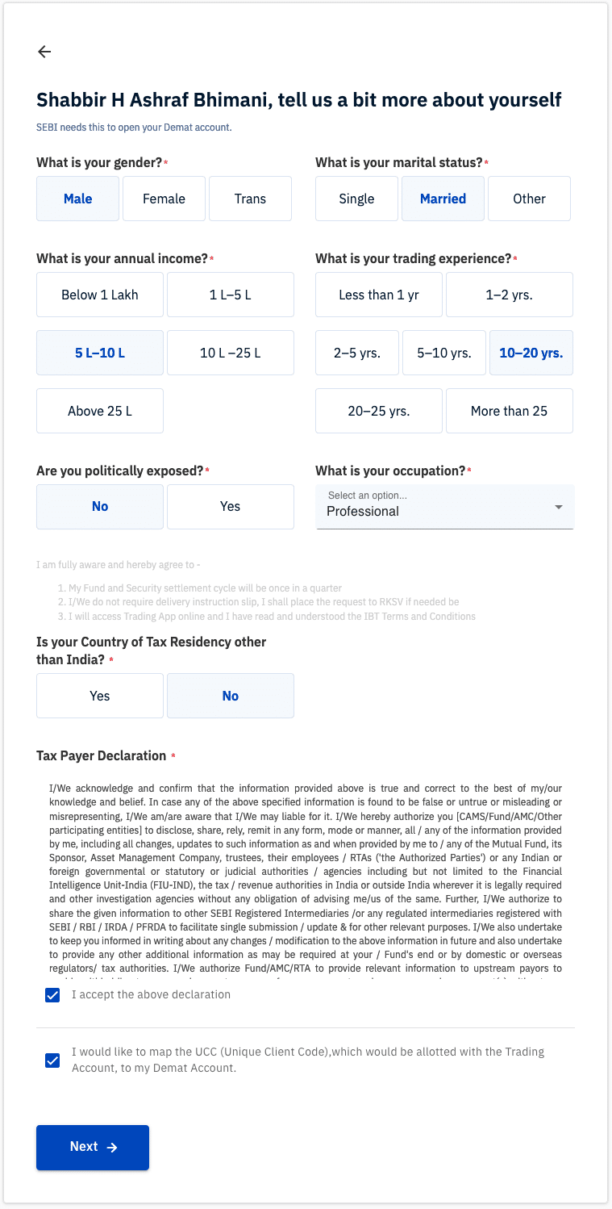This screenshot has width=612, height=1209.
Task: Select Yes for politically exposed
Action: pyautogui.click(x=231, y=507)
